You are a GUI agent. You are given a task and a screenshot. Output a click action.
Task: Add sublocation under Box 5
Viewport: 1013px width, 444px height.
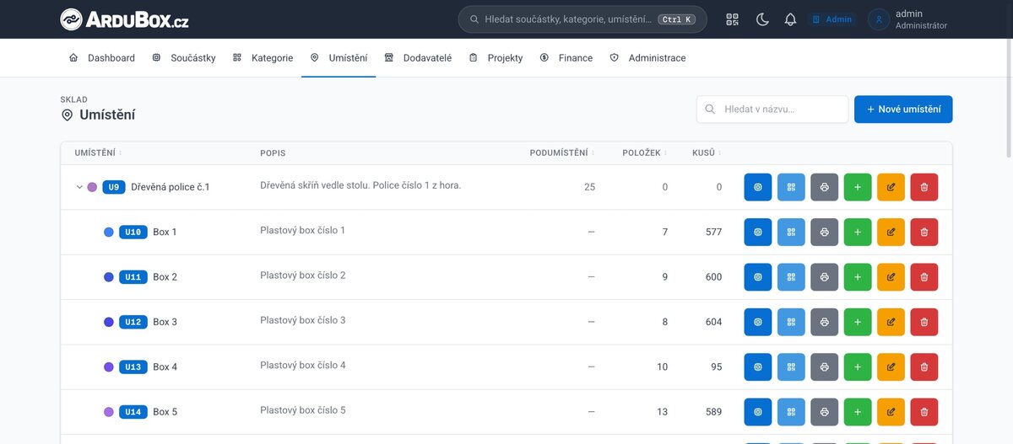point(858,412)
